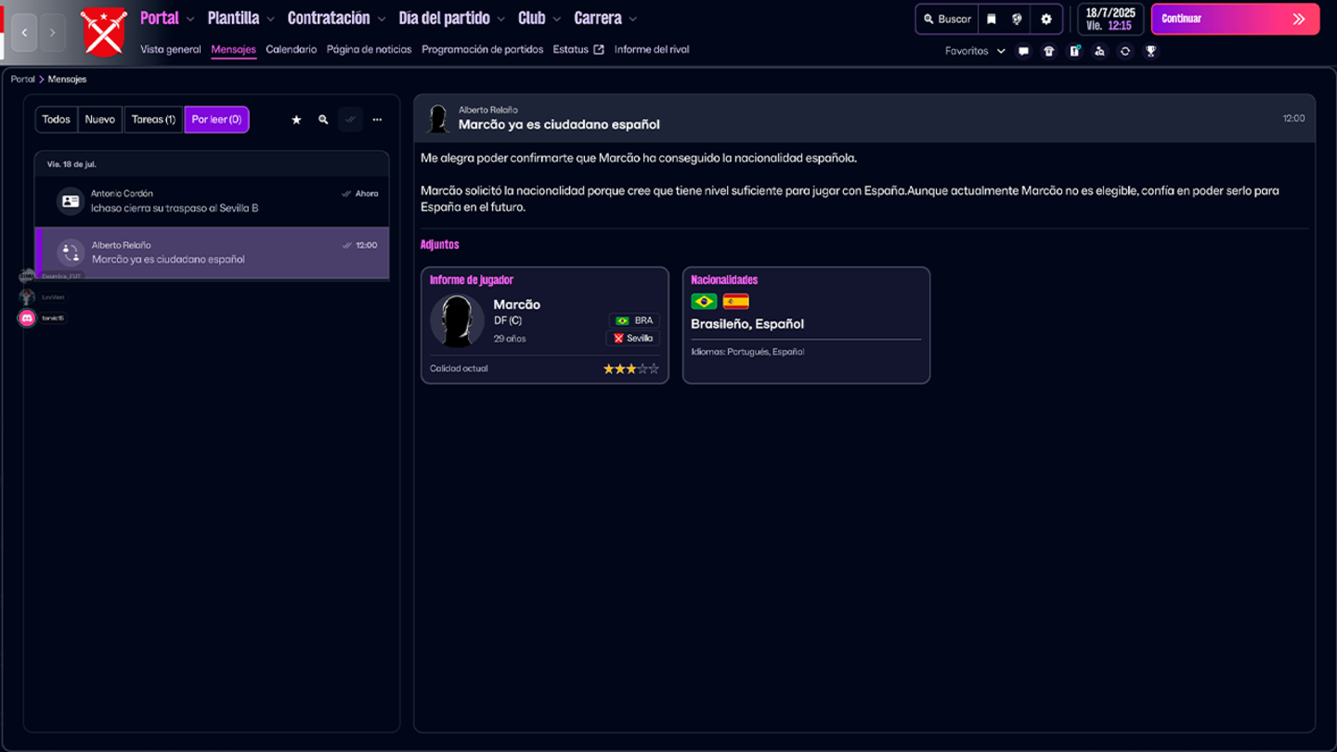1337x752 pixels.
Task: Open the Contratación menu chevron
Action: point(383,18)
